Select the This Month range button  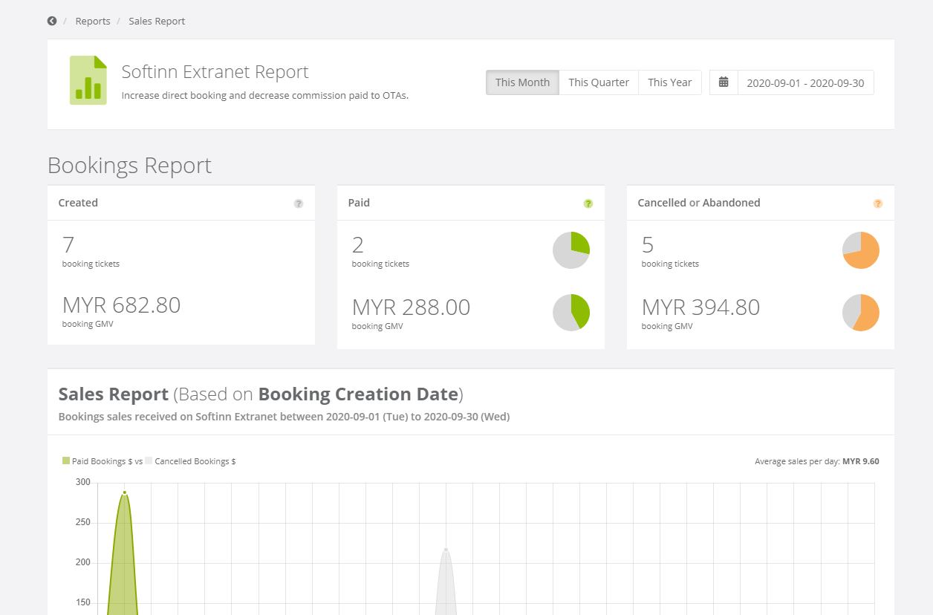click(x=522, y=82)
